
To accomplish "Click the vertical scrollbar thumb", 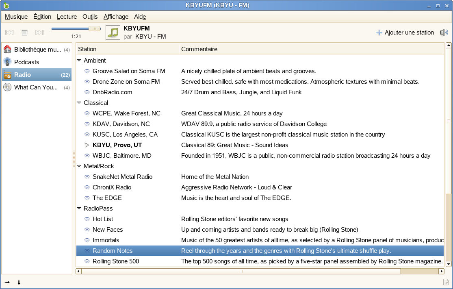I will click(x=449, y=122).
